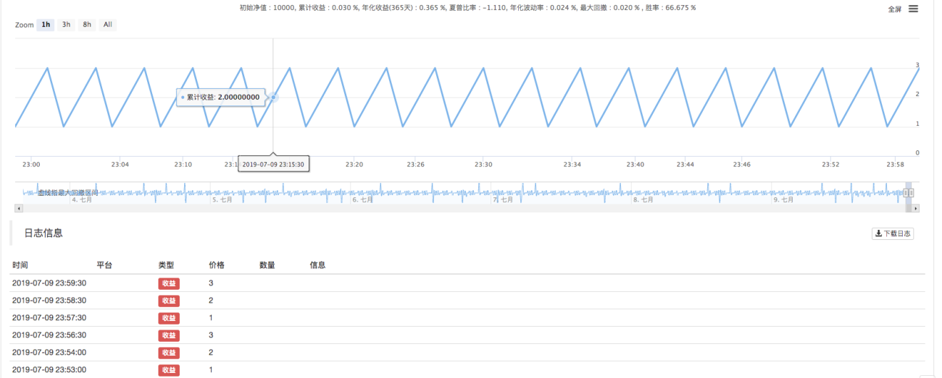
Task: Open the chart hamburger export menu
Action: 913,9
